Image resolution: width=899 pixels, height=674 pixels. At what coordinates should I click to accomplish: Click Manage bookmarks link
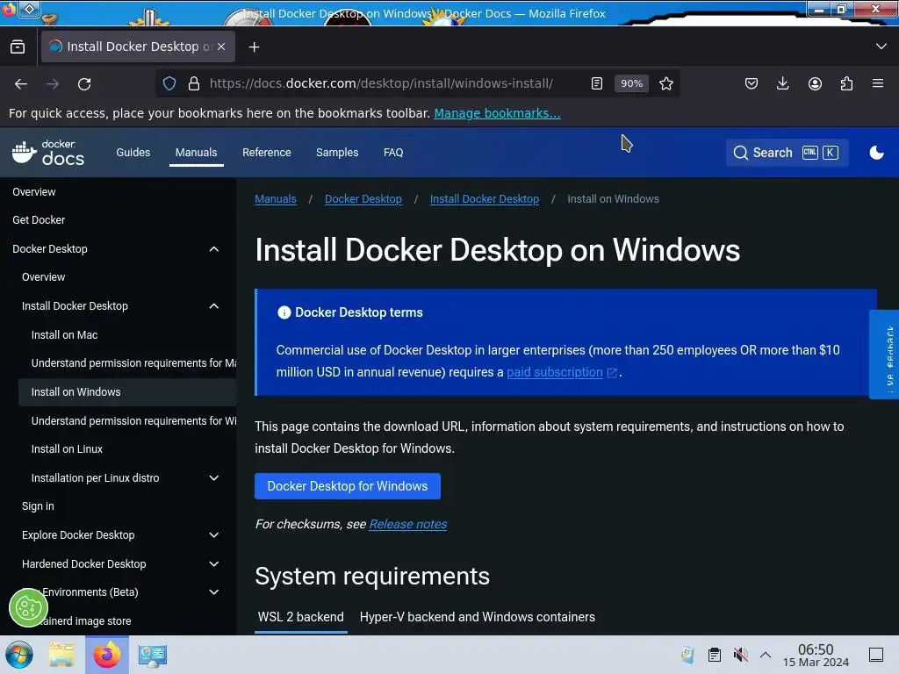click(497, 113)
